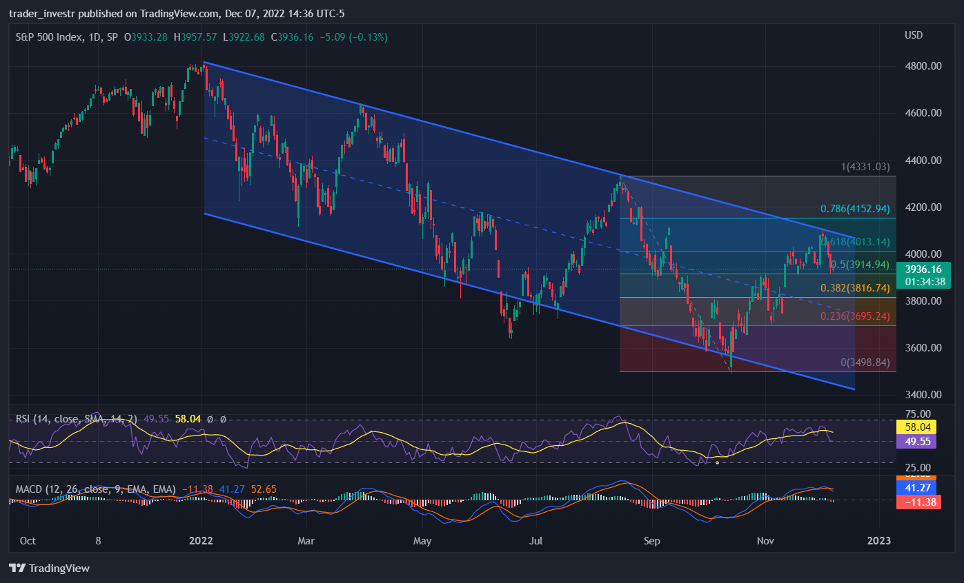This screenshot has height=583, width=964.
Task: Click the Mar label on time axis
Action: coord(306,541)
